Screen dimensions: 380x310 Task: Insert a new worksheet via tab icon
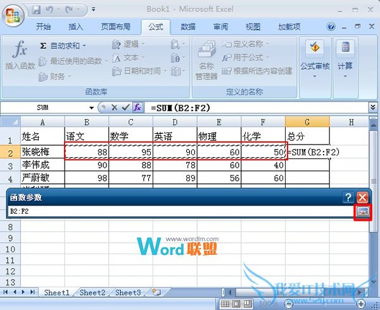click(x=156, y=292)
